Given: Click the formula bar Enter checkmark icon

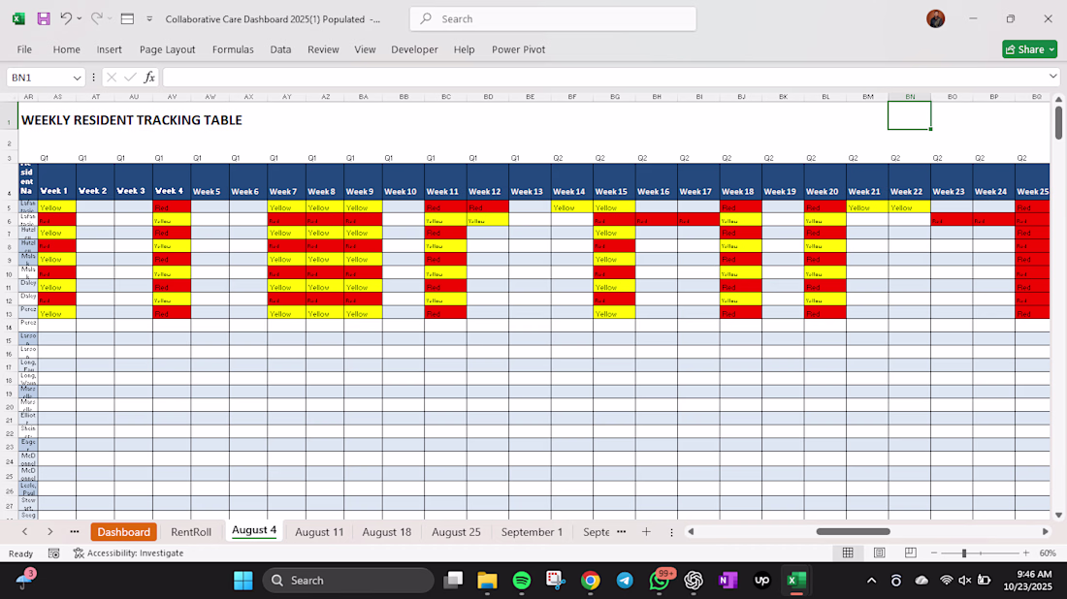Looking at the screenshot, I should (x=130, y=78).
